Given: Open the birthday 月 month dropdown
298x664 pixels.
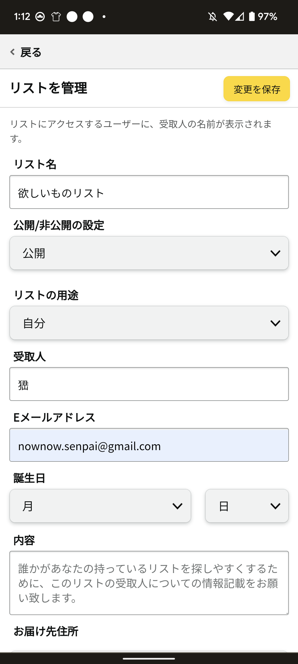Looking at the screenshot, I should pyautogui.click(x=100, y=506).
